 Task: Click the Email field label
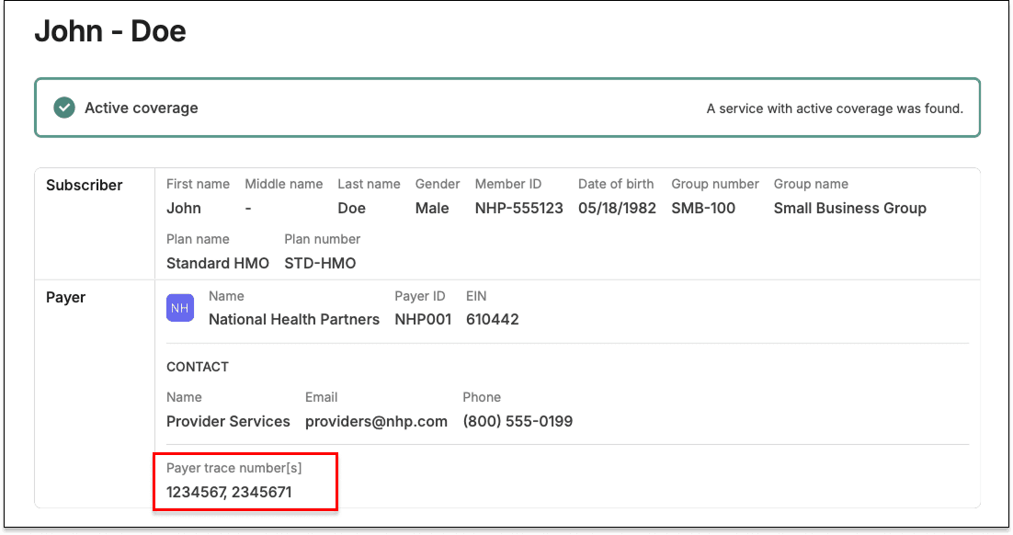point(321,397)
